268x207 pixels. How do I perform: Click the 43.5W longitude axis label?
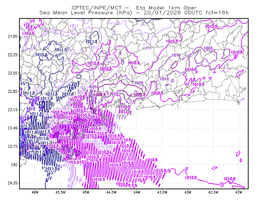(162, 192)
